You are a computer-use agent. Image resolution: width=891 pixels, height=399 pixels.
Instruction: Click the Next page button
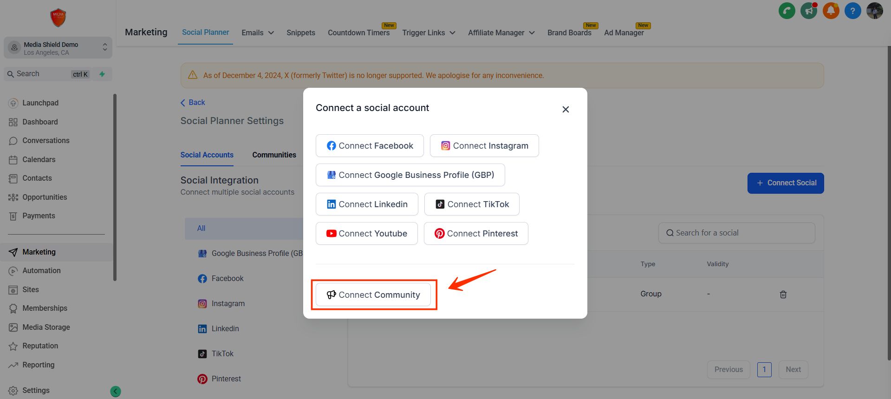pos(793,370)
